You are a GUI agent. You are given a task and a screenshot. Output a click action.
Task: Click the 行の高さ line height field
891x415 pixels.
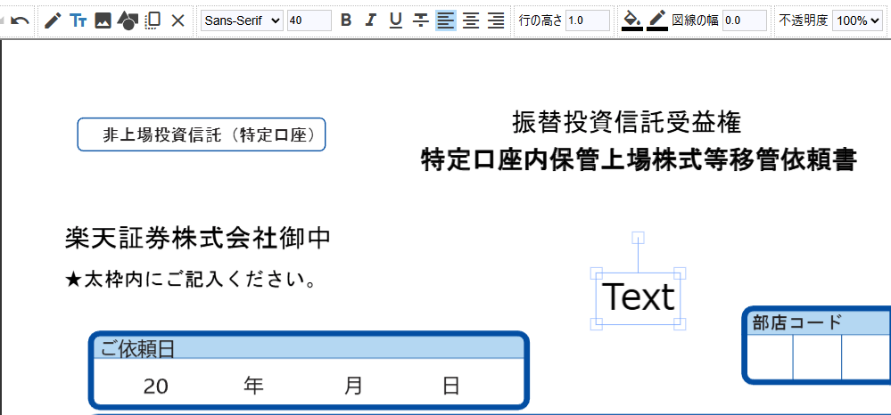pyautogui.click(x=588, y=20)
